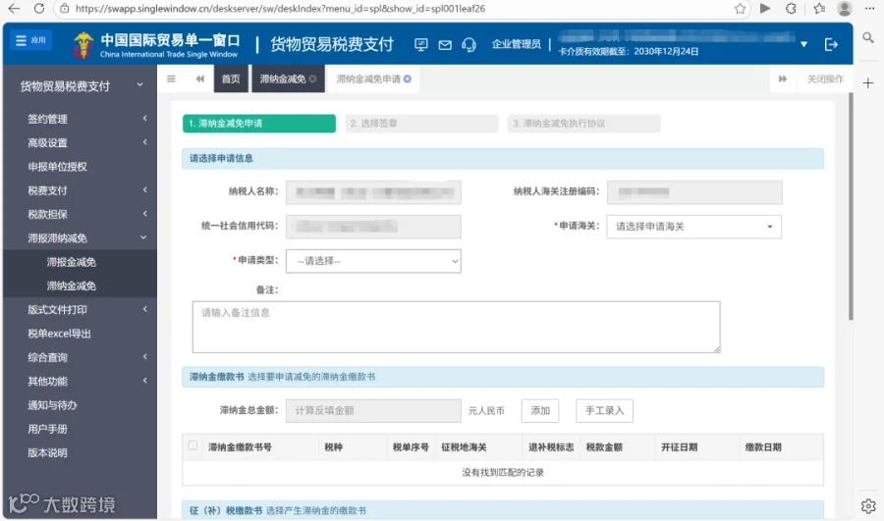Collapse the 滞报滞纳减免 menu

[81, 238]
